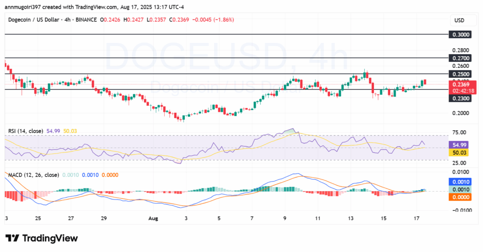
Task: Click the Dogecoin / US Dollar symbol title
Action: tap(33, 20)
